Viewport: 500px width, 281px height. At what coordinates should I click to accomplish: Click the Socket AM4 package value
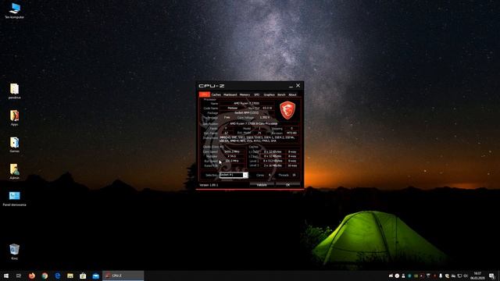click(x=247, y=112)
